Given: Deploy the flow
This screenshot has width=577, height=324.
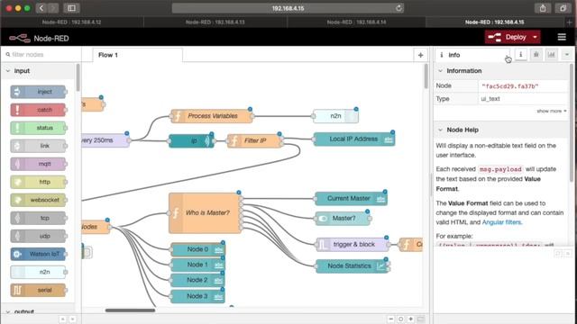Looking at the screenshot, I should (x=508, y=37).
